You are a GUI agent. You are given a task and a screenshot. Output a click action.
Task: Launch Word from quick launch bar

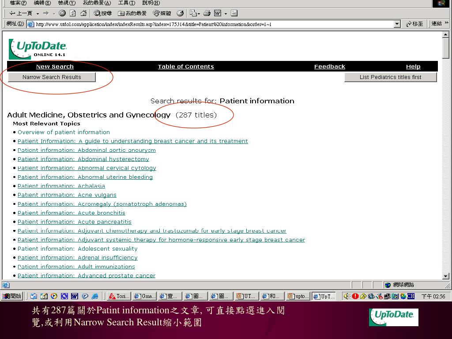(x=75, y=296)
